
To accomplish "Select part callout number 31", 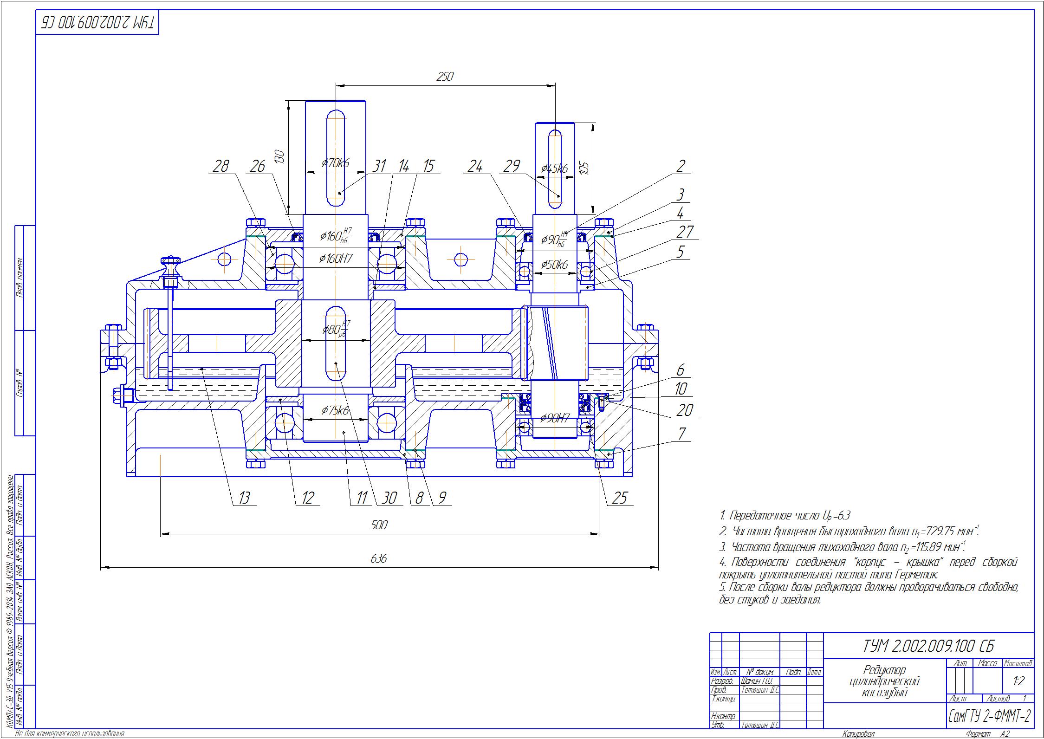I will click(x=380, y=166).
